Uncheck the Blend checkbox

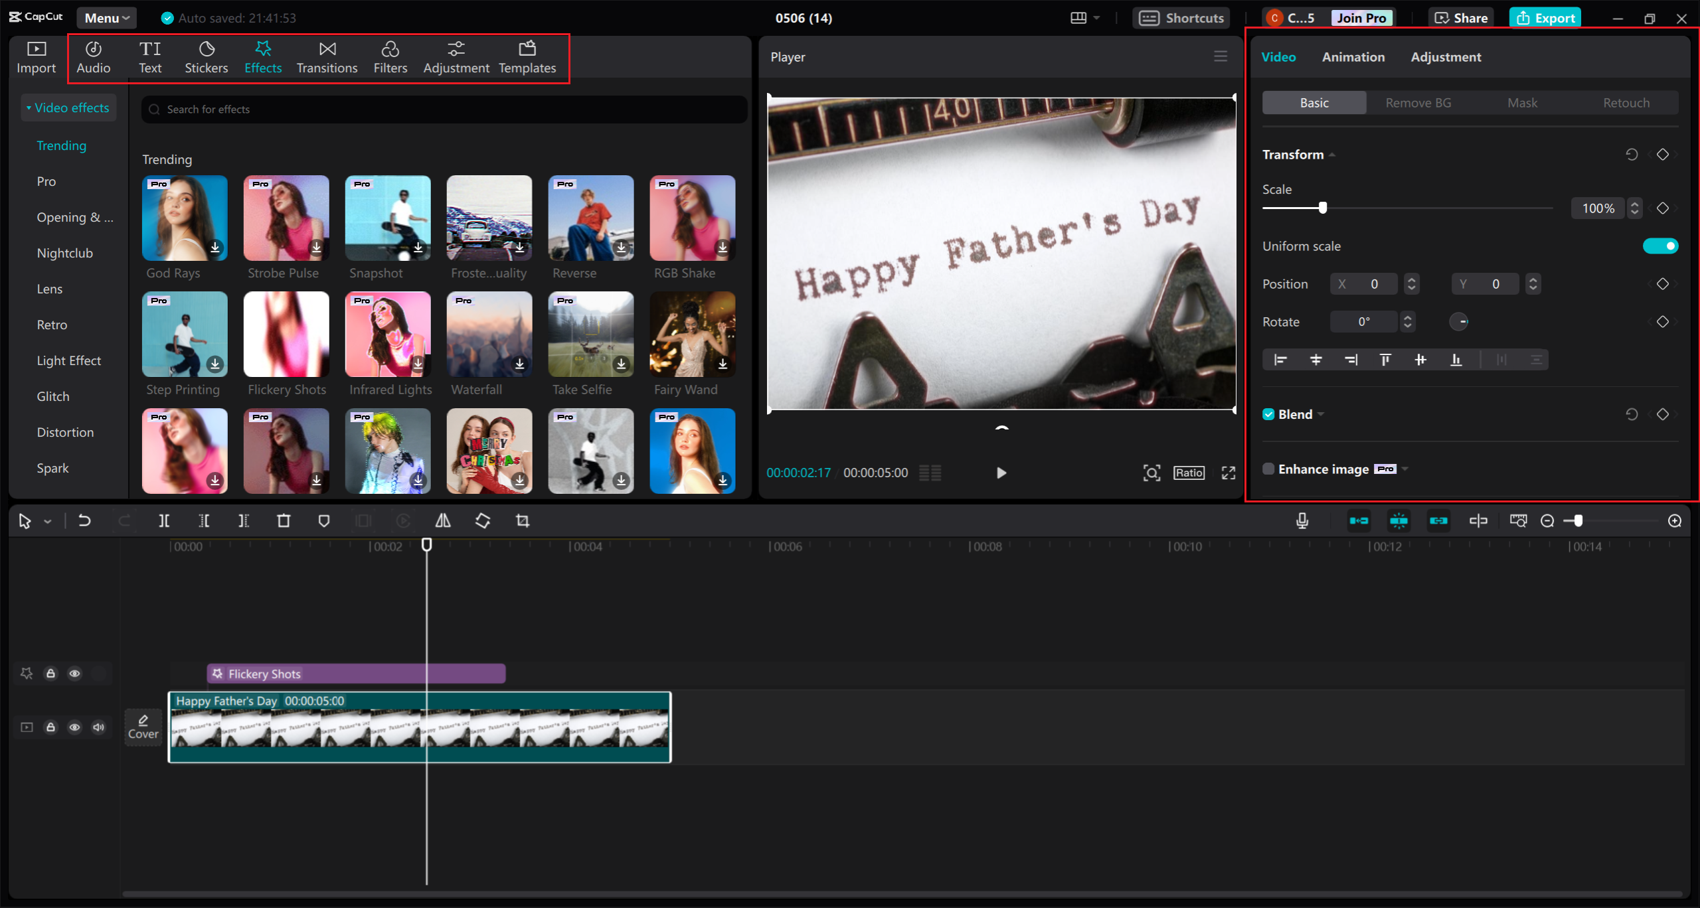(x=1268, y=414)
